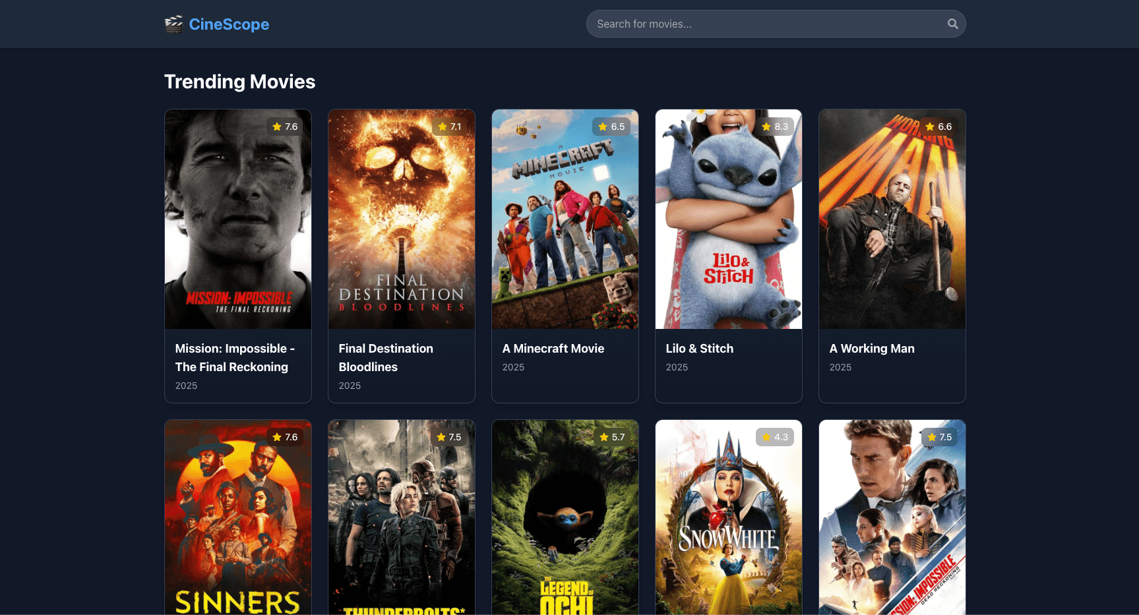Click the CineScope clapperboard logo icon
This screenshot has height=615, width=1139.
tap(173, 24)
